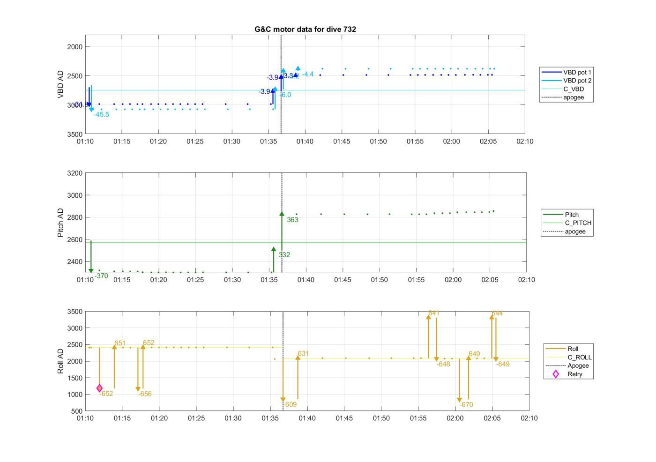Select the 'Roll' legend entry
Viewport: 656px width, 462px height.
point(562,349)
